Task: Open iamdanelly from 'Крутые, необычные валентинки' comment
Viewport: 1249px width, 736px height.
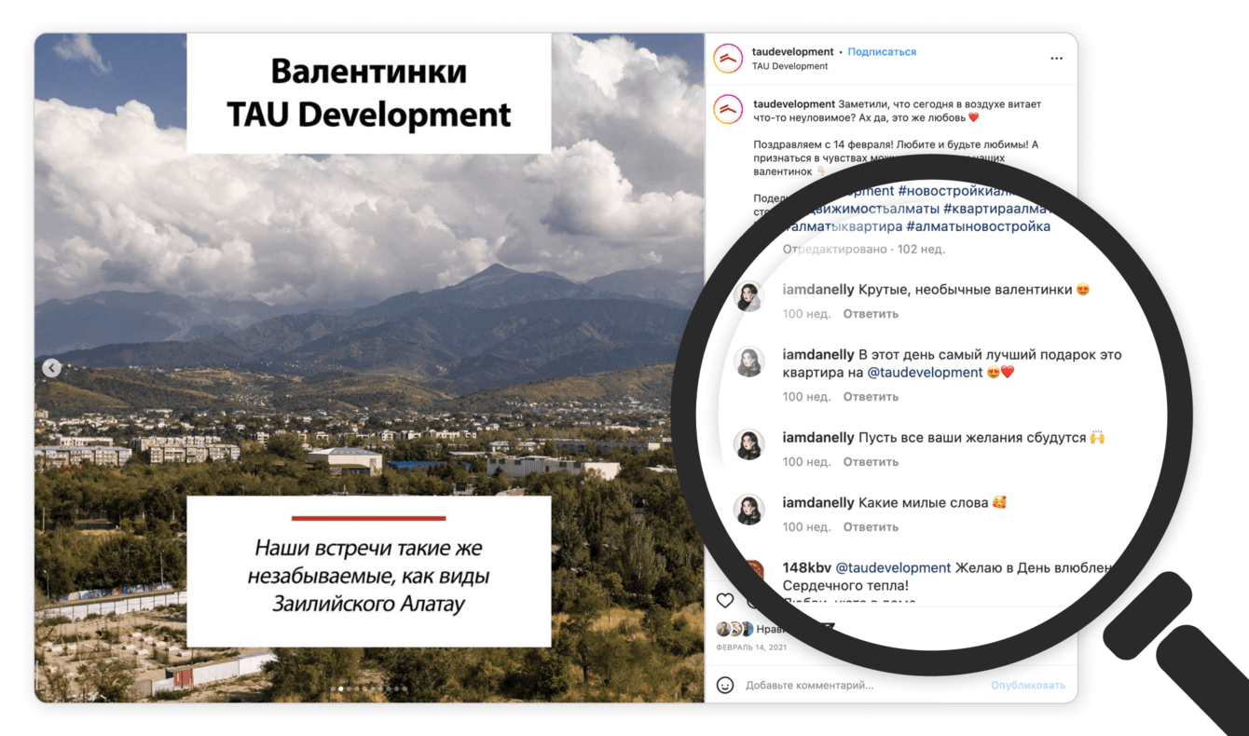Action: pos(818,290)
